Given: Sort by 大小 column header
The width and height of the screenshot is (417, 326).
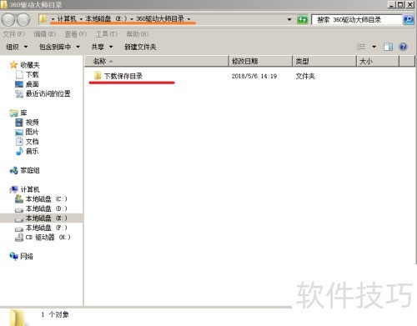Looking at the screenshot, I should [378, 61].
